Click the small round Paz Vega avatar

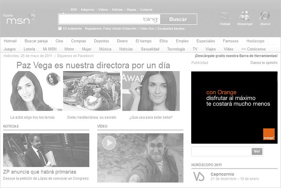coord(53,79)
